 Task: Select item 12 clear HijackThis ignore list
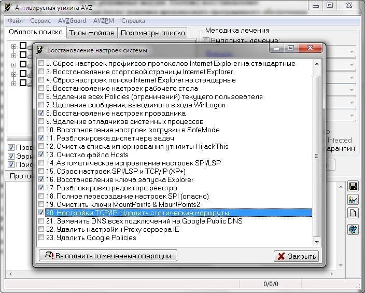(137, 146)
